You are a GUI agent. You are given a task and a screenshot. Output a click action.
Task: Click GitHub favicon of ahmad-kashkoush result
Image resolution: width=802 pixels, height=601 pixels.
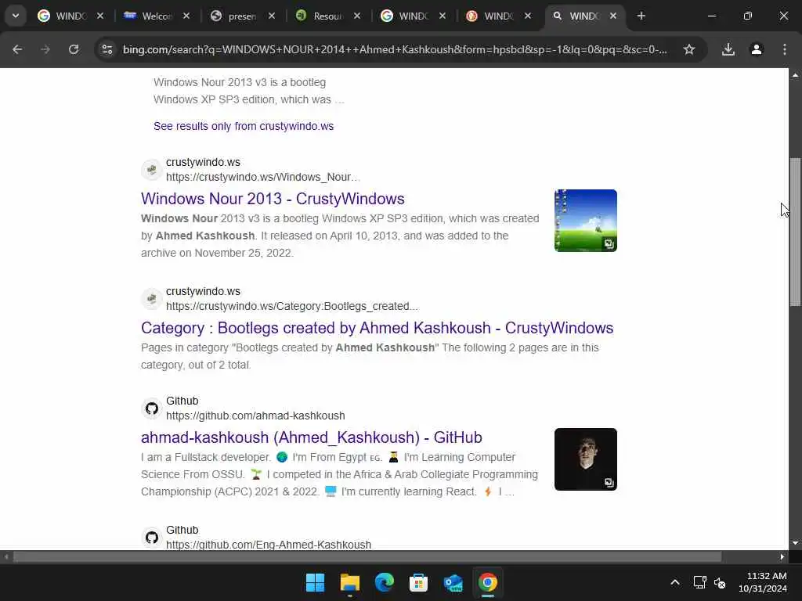tap(151, 408)
